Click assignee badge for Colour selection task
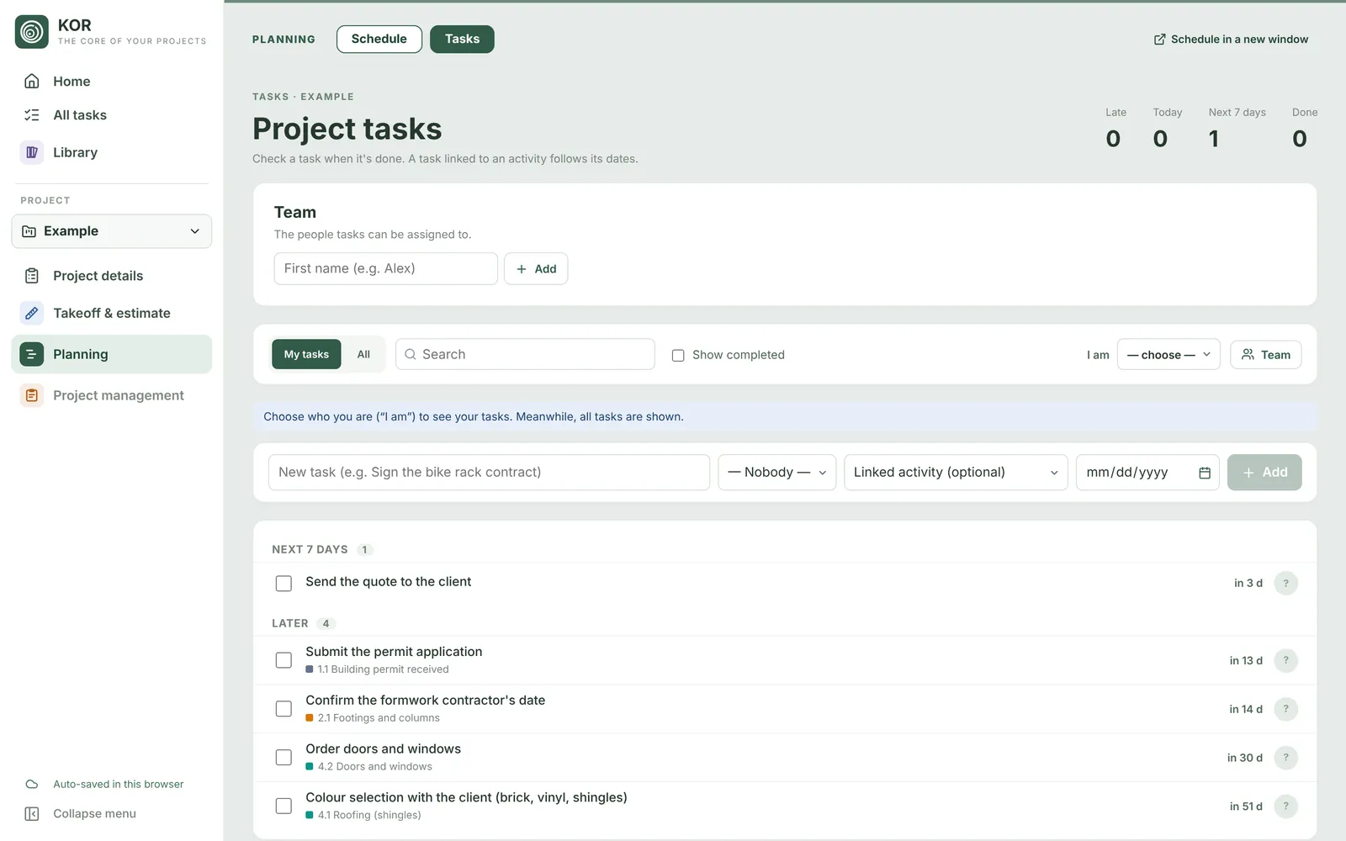Image resolution: width=1346 pixels, height=841 pixels. pyautogui.click(x=1285, y=807)
